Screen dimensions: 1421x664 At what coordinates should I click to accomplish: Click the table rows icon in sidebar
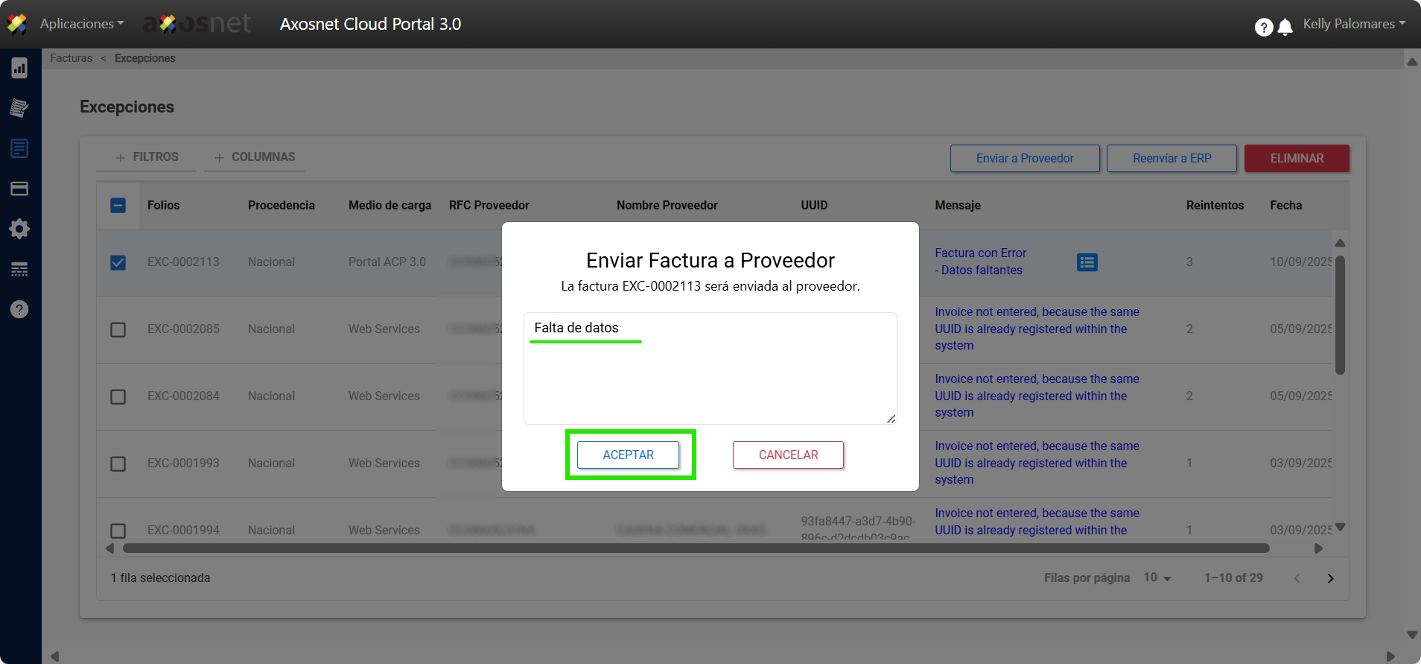click(19, 269)
